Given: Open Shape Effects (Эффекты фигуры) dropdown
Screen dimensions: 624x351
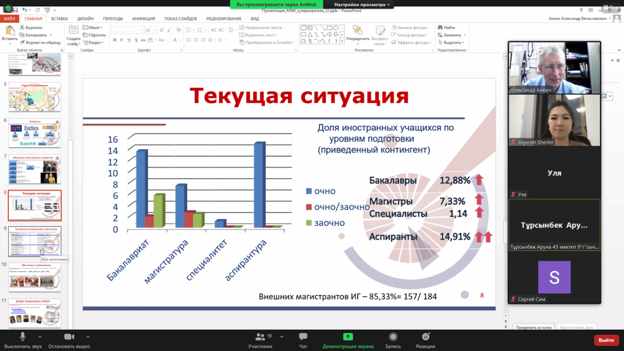Looking at the screenshot, I should click(x=411, y=43).
